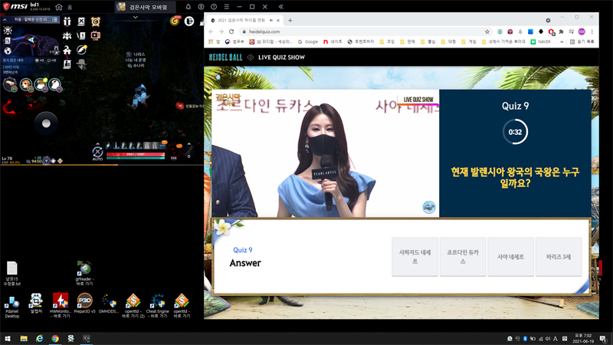Collapse emulator sidebar with double-arrow

280,7
